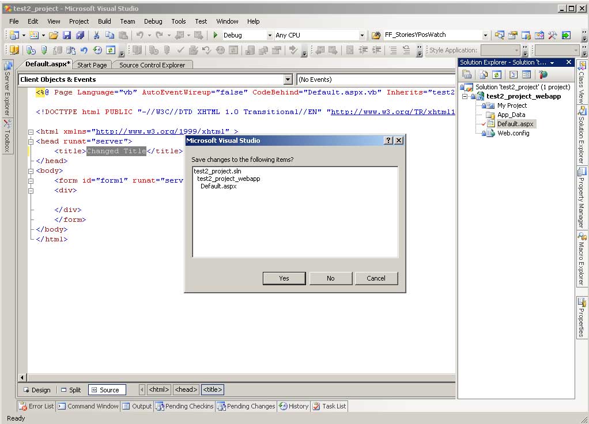Open the Debug menu
589x424 pixels.
coord(153,21)
